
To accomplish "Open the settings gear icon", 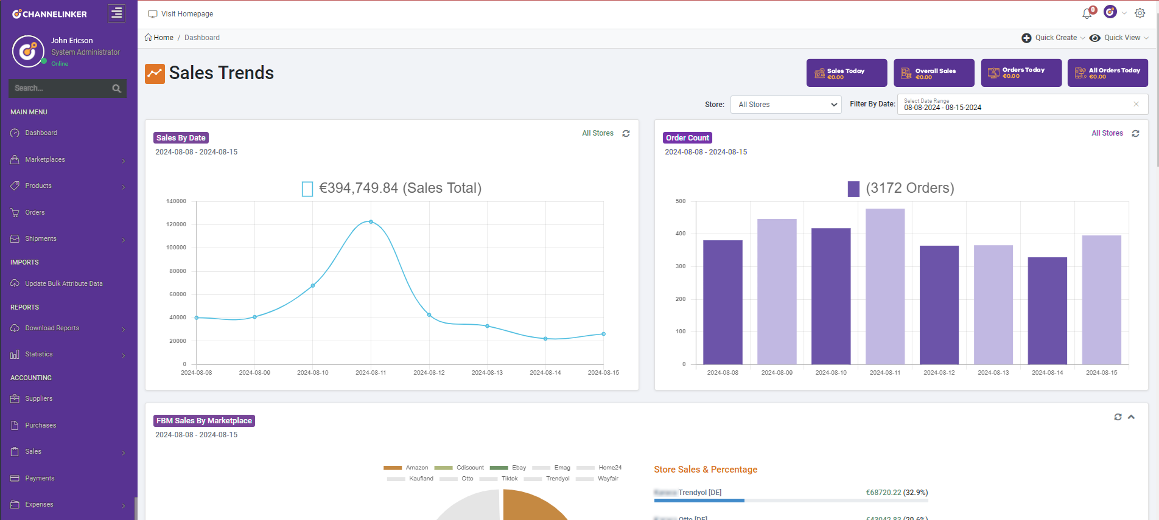I will (1140, 13).
